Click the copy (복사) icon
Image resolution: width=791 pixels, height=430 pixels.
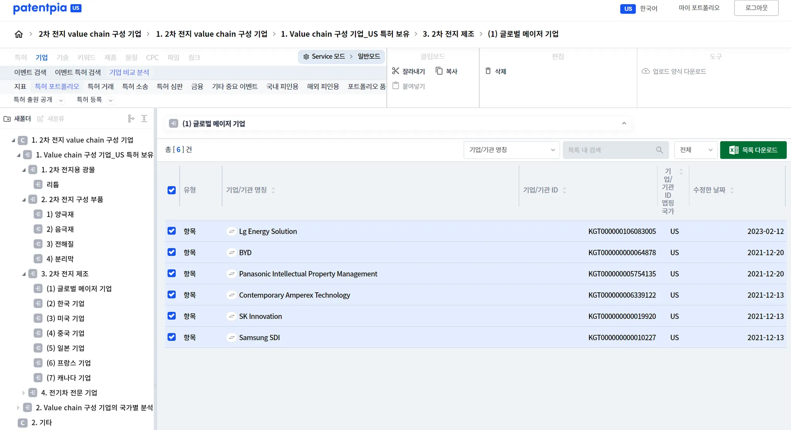[439, 71]
